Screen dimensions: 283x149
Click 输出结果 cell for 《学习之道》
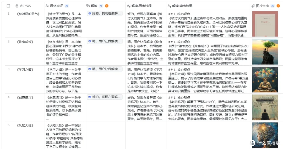coord(208,79)
